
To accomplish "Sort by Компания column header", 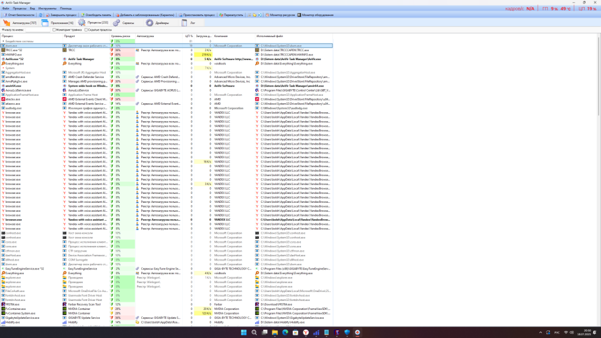I will (234, 36).
